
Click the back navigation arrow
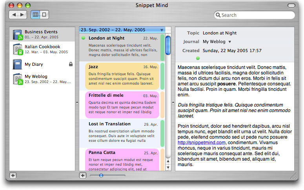(x=14, y=14)
